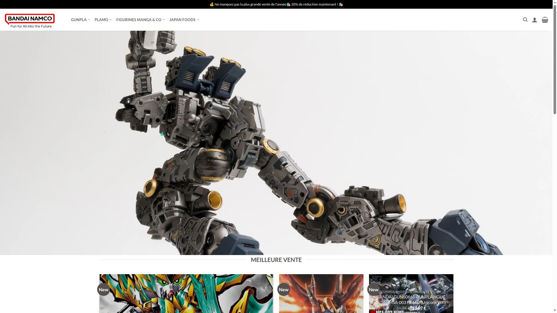Click the Bandai Namco logo
The width and height of the screenshot is (557, 313).
(30, 21)
